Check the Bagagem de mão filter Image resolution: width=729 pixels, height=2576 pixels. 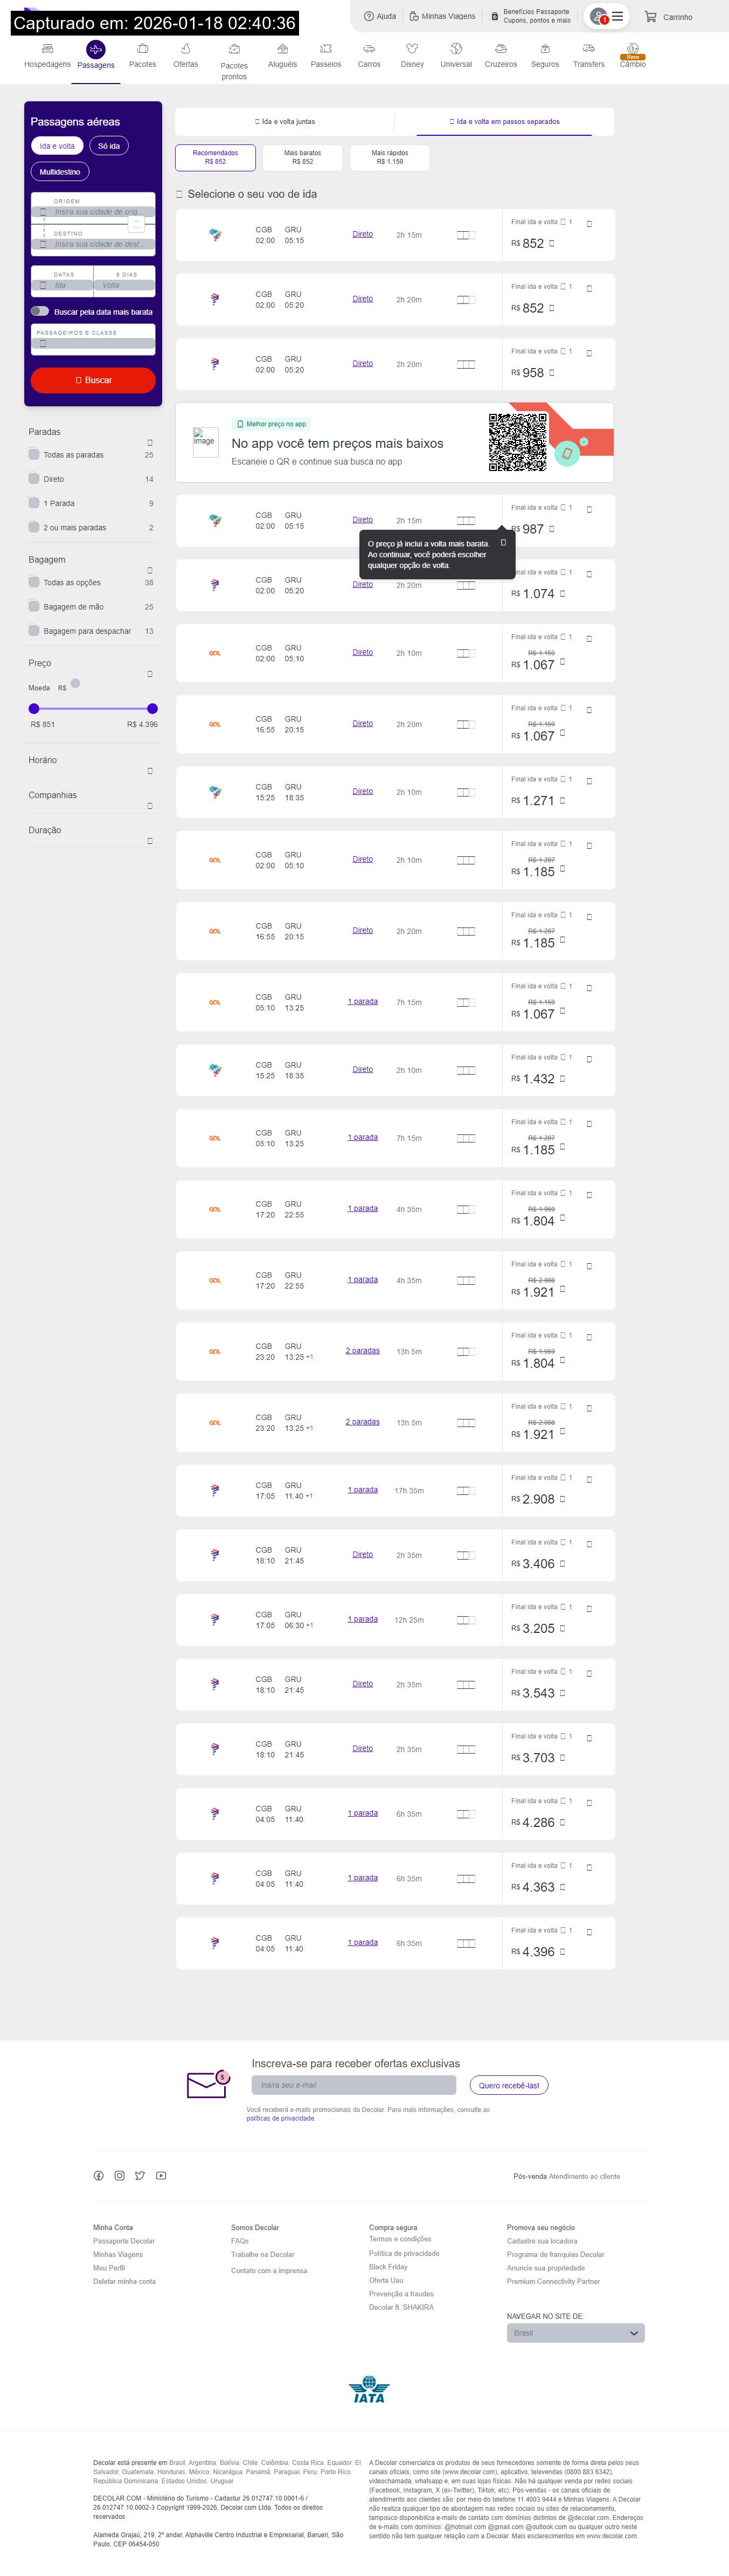coord(34,606)
